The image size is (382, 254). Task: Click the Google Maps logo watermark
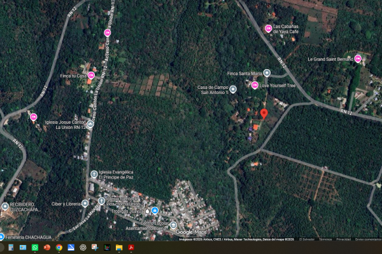pos(191,232)
